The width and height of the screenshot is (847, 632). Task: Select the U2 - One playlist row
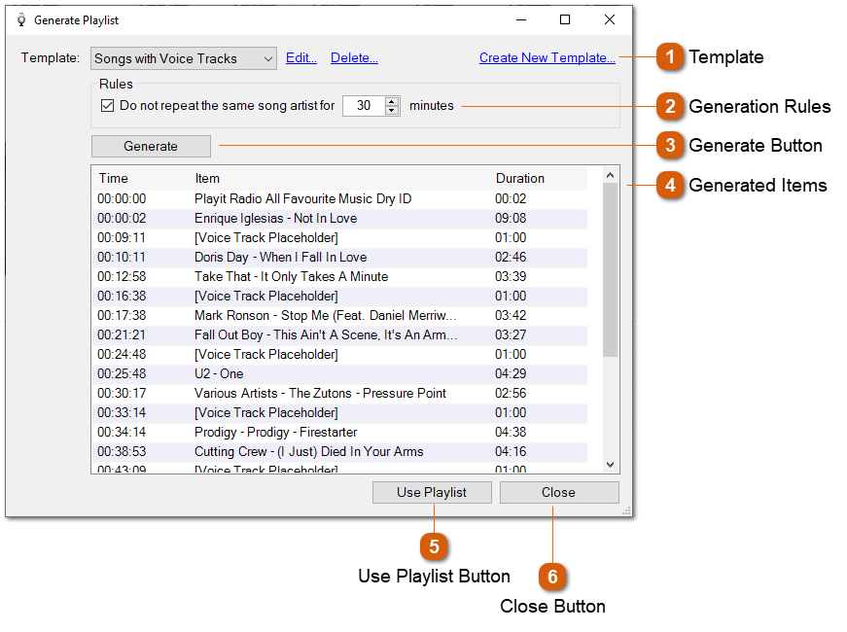[x=292, y=373]
